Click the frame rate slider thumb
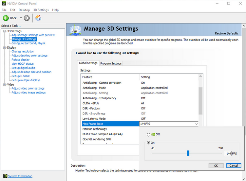246x181 pixels. coord(188,153)
